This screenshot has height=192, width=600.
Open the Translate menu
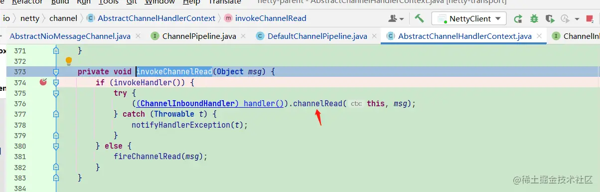[x=225, y=2]
